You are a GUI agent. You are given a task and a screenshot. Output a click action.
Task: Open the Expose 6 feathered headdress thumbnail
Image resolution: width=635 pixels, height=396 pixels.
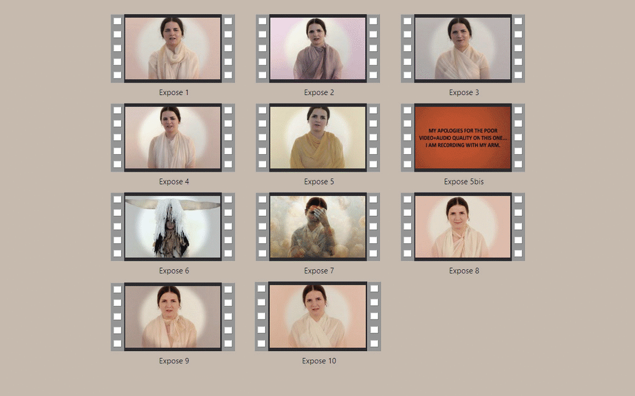click(x=173, y=227)
